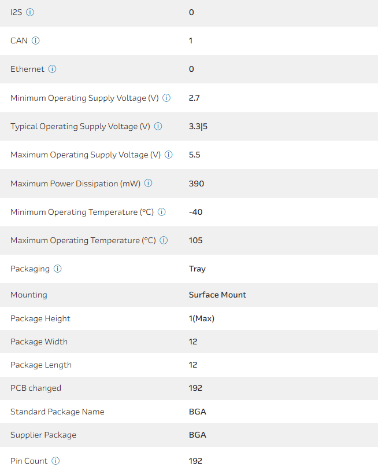Click the info icon beside CAN
Screen dimensions: 378x466
click(x=36, y=41)
